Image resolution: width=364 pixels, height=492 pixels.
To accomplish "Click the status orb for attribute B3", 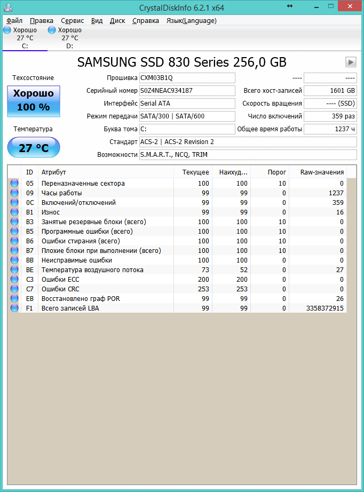I will point(14,221).
